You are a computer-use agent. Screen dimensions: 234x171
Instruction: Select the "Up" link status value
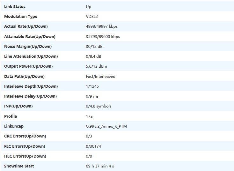tap(89, 7)
